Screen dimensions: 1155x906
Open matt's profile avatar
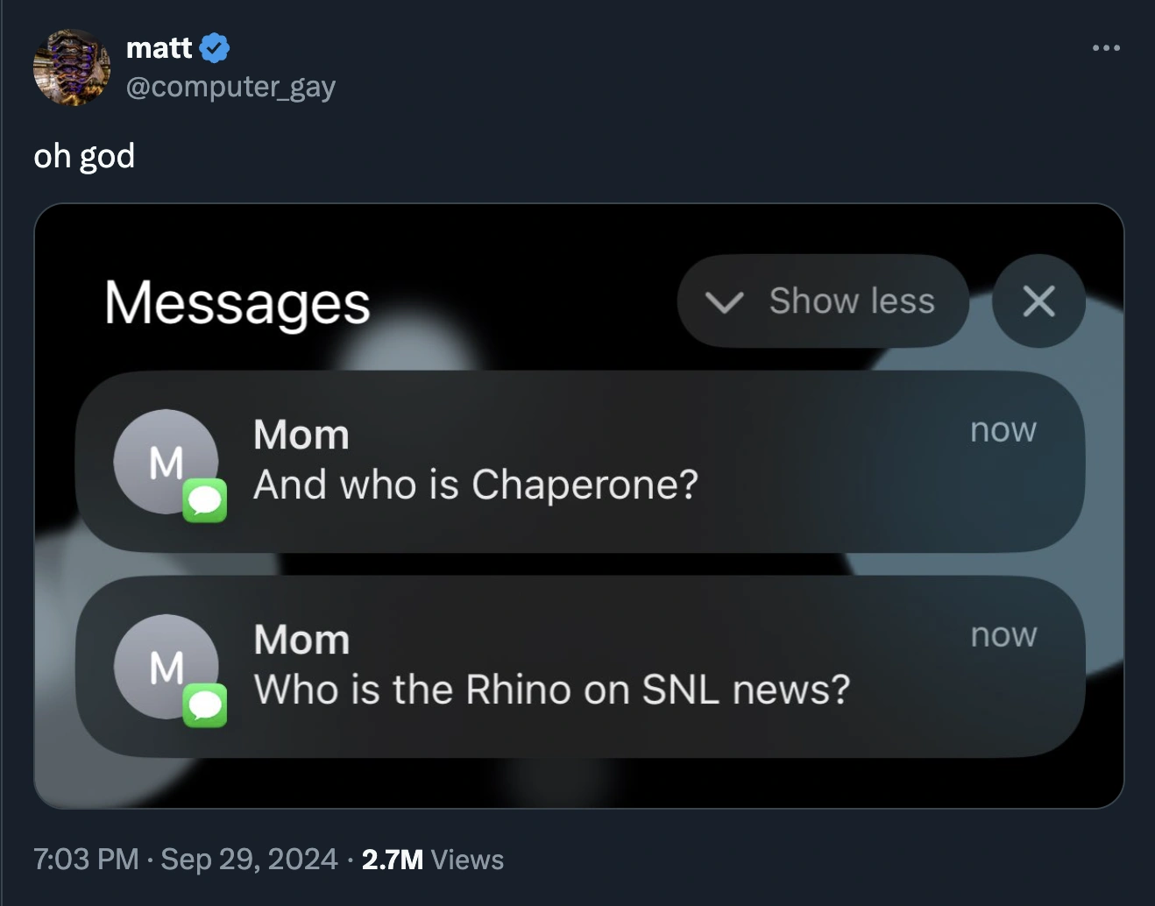tap(72, 67)
